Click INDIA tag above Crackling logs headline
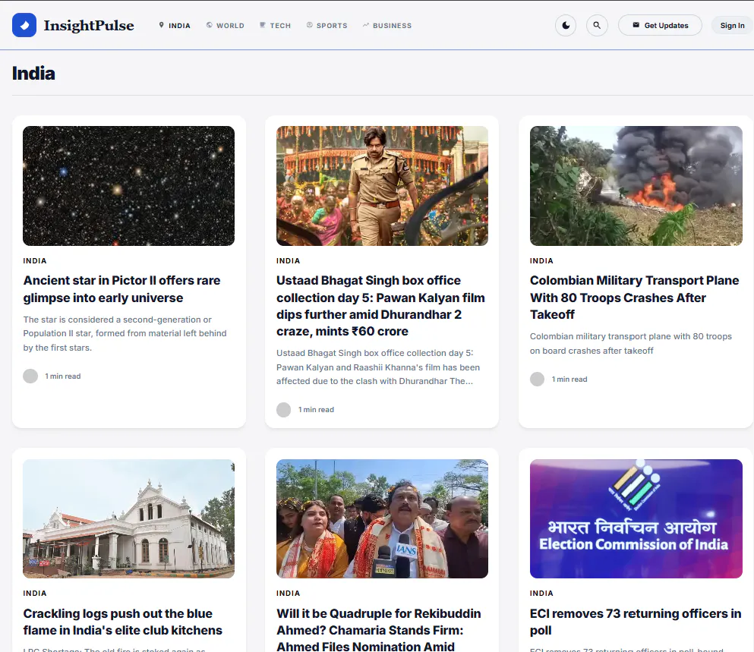Image resolution: width=754 pixels, height=652 pixels. point(35,594)
